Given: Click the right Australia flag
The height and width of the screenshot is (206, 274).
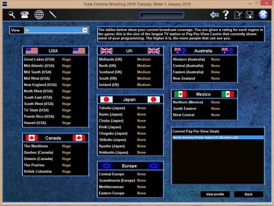Looking at the screenshot, I should pyautogui.click(x=227, y=51).
